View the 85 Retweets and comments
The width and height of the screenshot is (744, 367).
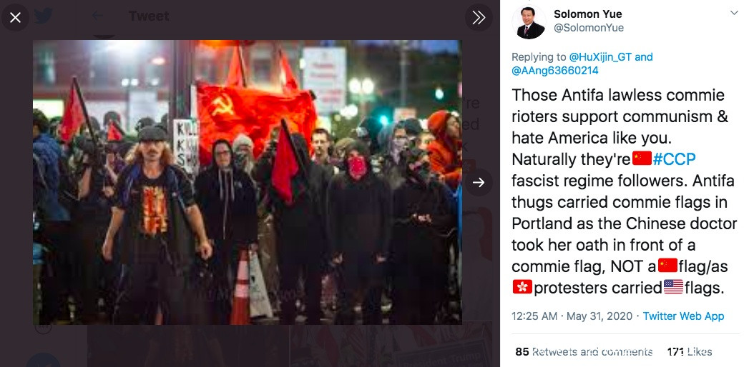(x=584, y=352)
